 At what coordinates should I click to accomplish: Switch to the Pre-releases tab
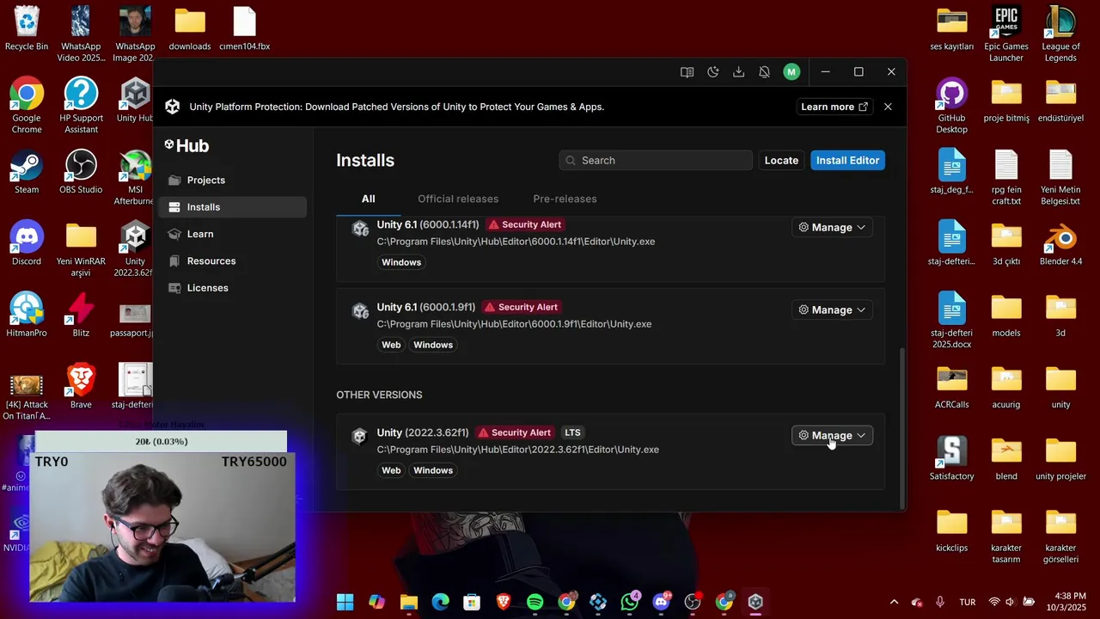click(x=565, y=199)
